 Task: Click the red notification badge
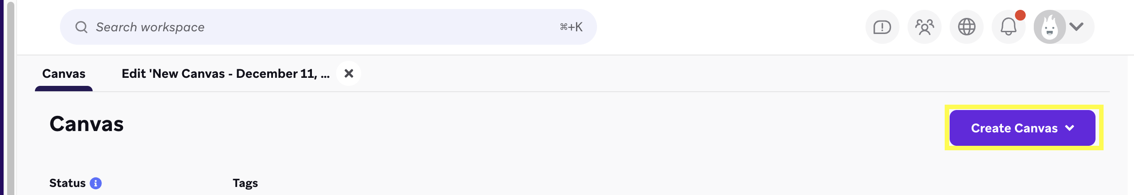point(1020,15)
